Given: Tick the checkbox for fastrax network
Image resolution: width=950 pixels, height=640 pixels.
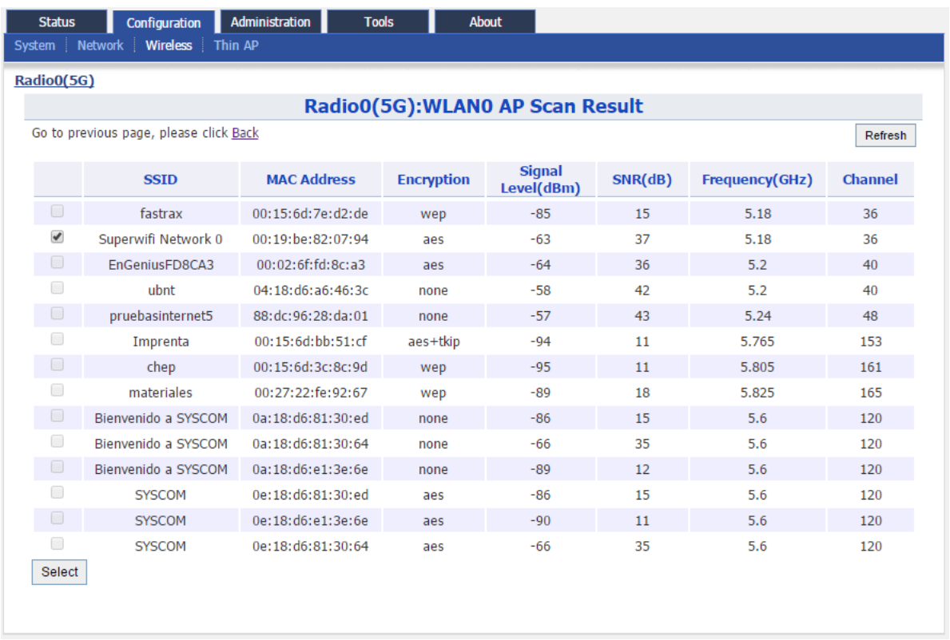Looking at the screenshot, I should click(x=57, y=211).
